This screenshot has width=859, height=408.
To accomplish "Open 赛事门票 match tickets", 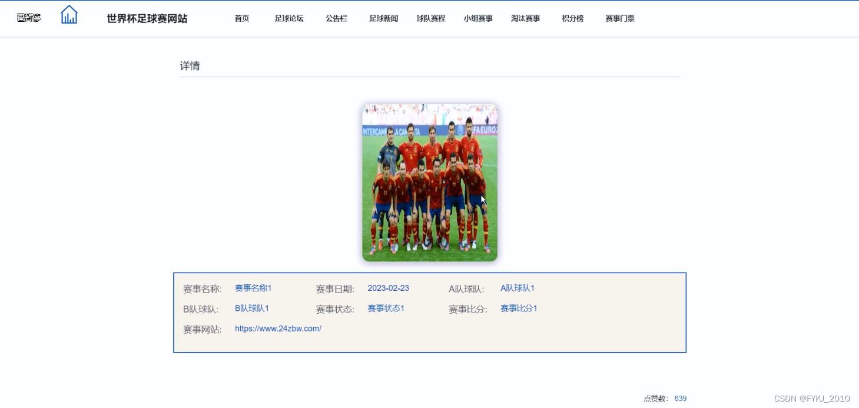I will tap(620, 18).
